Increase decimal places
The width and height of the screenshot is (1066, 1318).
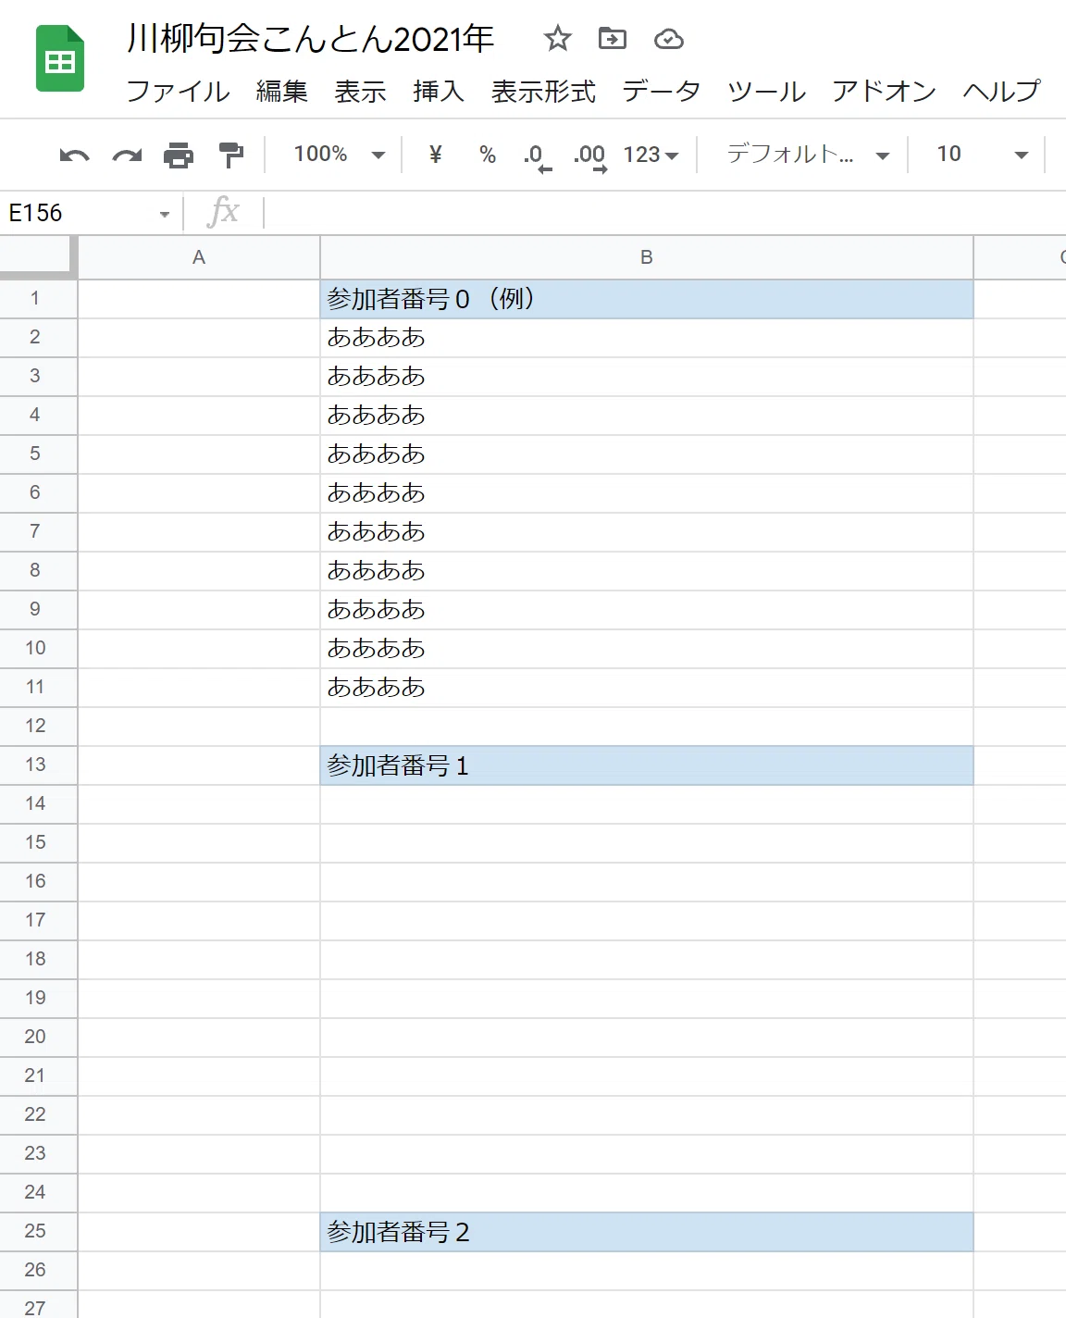pos(589,155)
